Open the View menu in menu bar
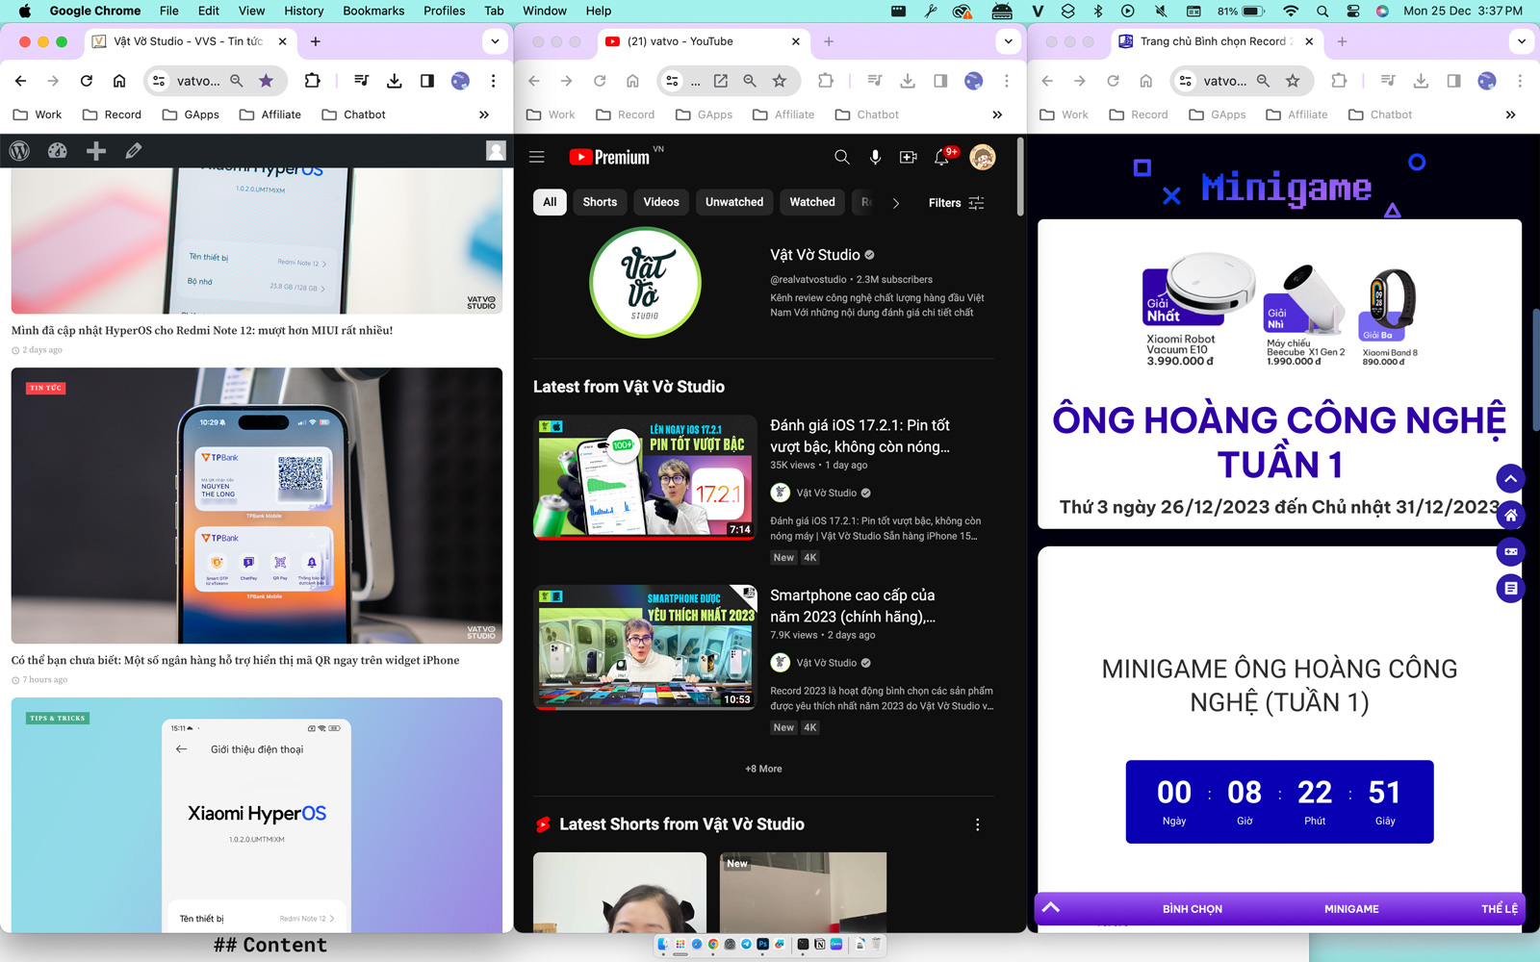This screenshot has width=1540, height=962. (251, 11)
